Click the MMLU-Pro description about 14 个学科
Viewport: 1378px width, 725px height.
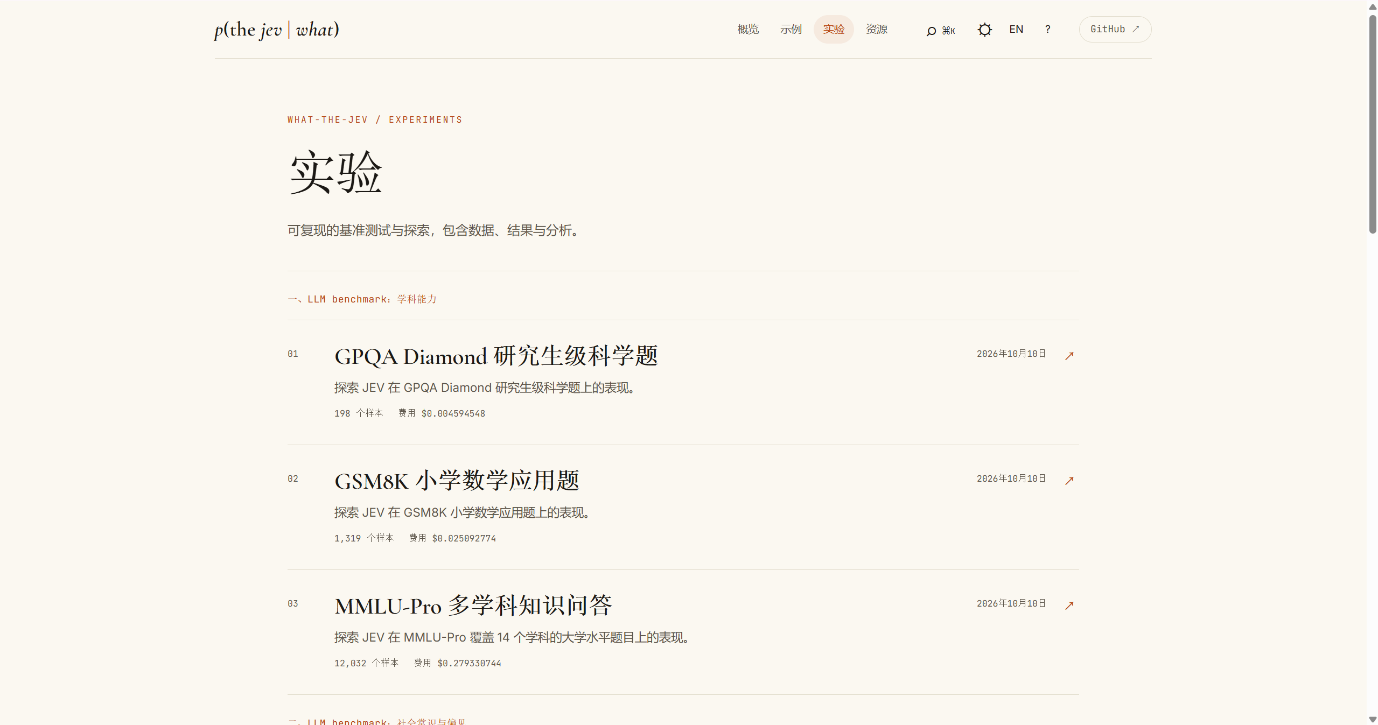pos(512,637)
